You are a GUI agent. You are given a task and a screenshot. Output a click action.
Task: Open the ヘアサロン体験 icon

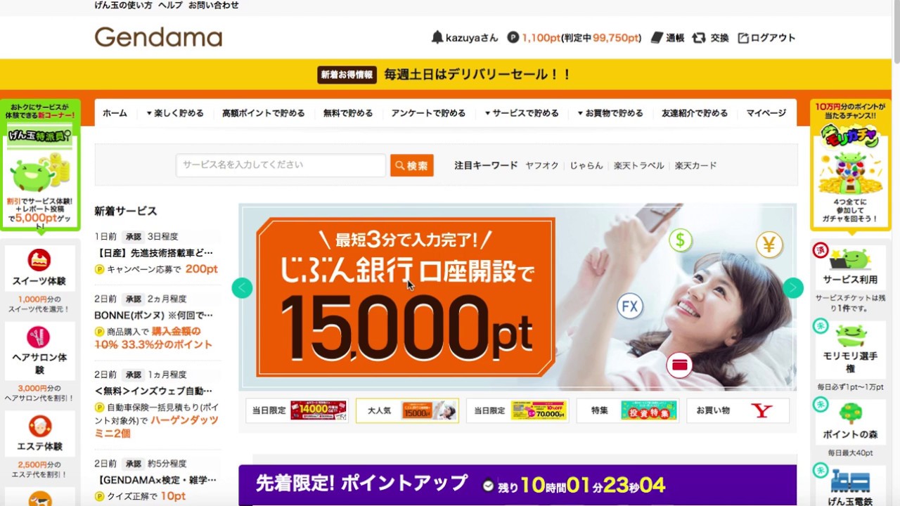[39, 337]
